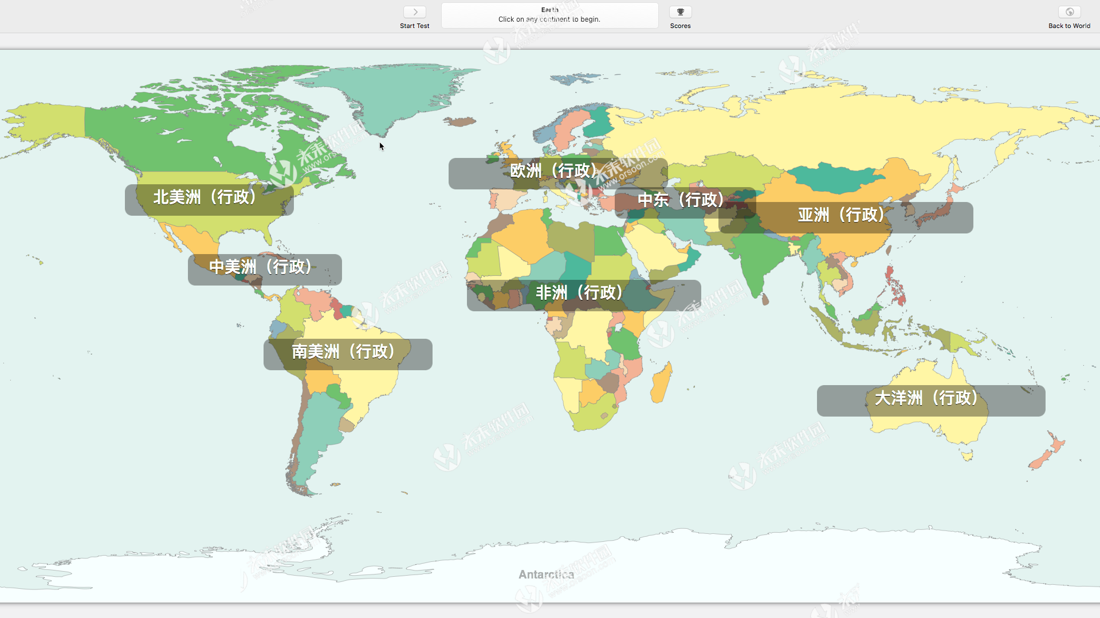The width and height of the screenshot is (1100, 618).
Task: Select the 中东（行政）region label
Action: pos(685,203)
